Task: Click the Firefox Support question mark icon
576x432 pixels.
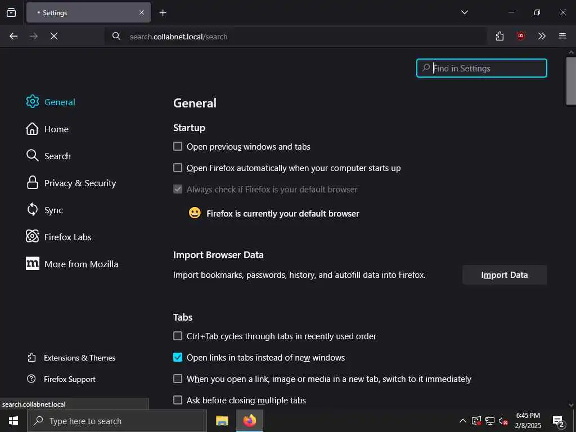Action: tap(31, 379)
